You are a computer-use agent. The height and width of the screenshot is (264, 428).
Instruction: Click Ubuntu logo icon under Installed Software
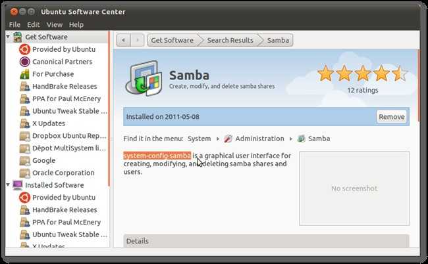click(24, 198)
